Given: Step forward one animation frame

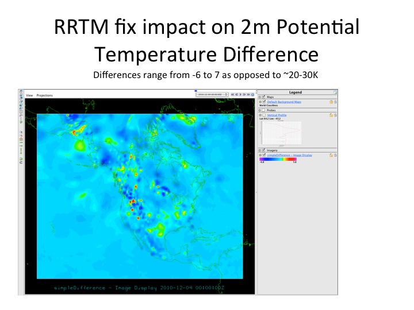Looking at the screenshot, I should (x=246, y=94).
